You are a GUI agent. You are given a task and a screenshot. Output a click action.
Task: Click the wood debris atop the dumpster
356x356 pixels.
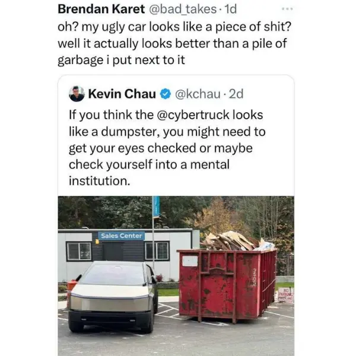(230, 240)
